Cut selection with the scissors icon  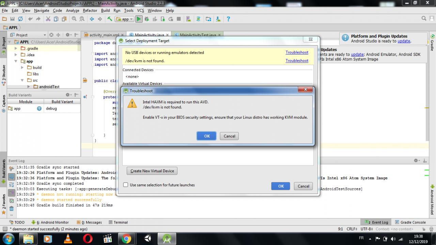[x=48, y=19]
